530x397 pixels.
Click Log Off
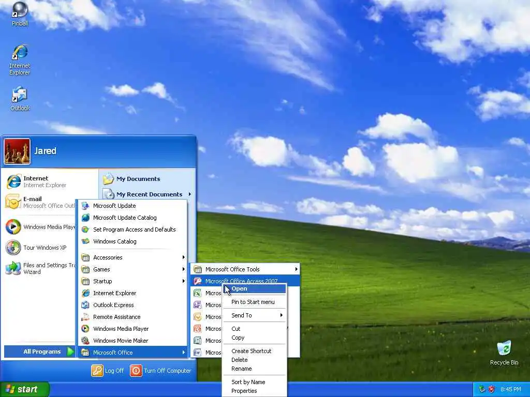click(108, 371)
